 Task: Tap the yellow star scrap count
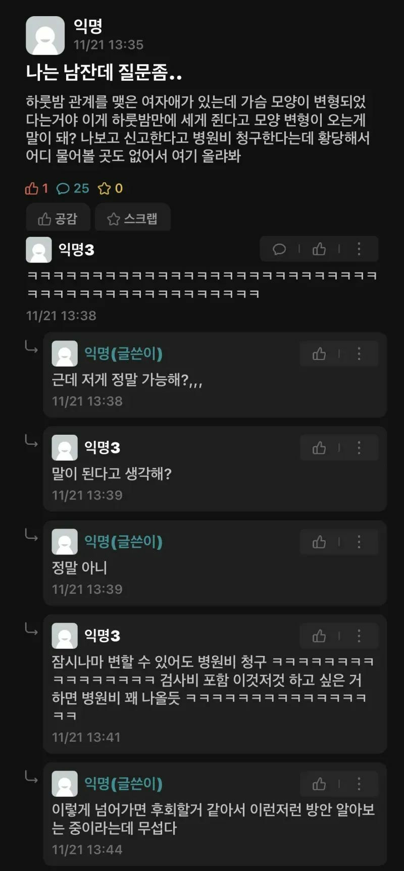point(111,188)
